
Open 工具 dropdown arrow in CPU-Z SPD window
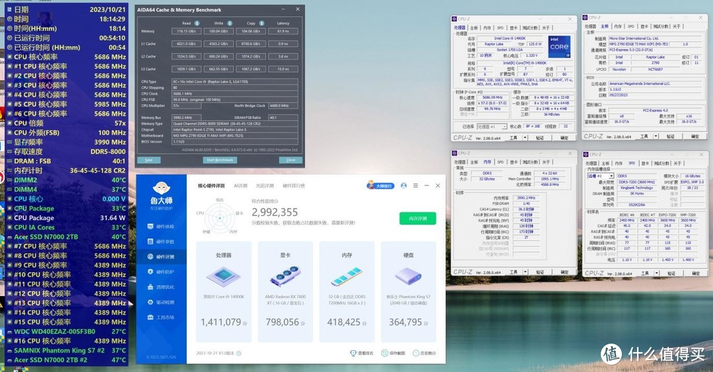pyautogui.click(x=657, y=273)
